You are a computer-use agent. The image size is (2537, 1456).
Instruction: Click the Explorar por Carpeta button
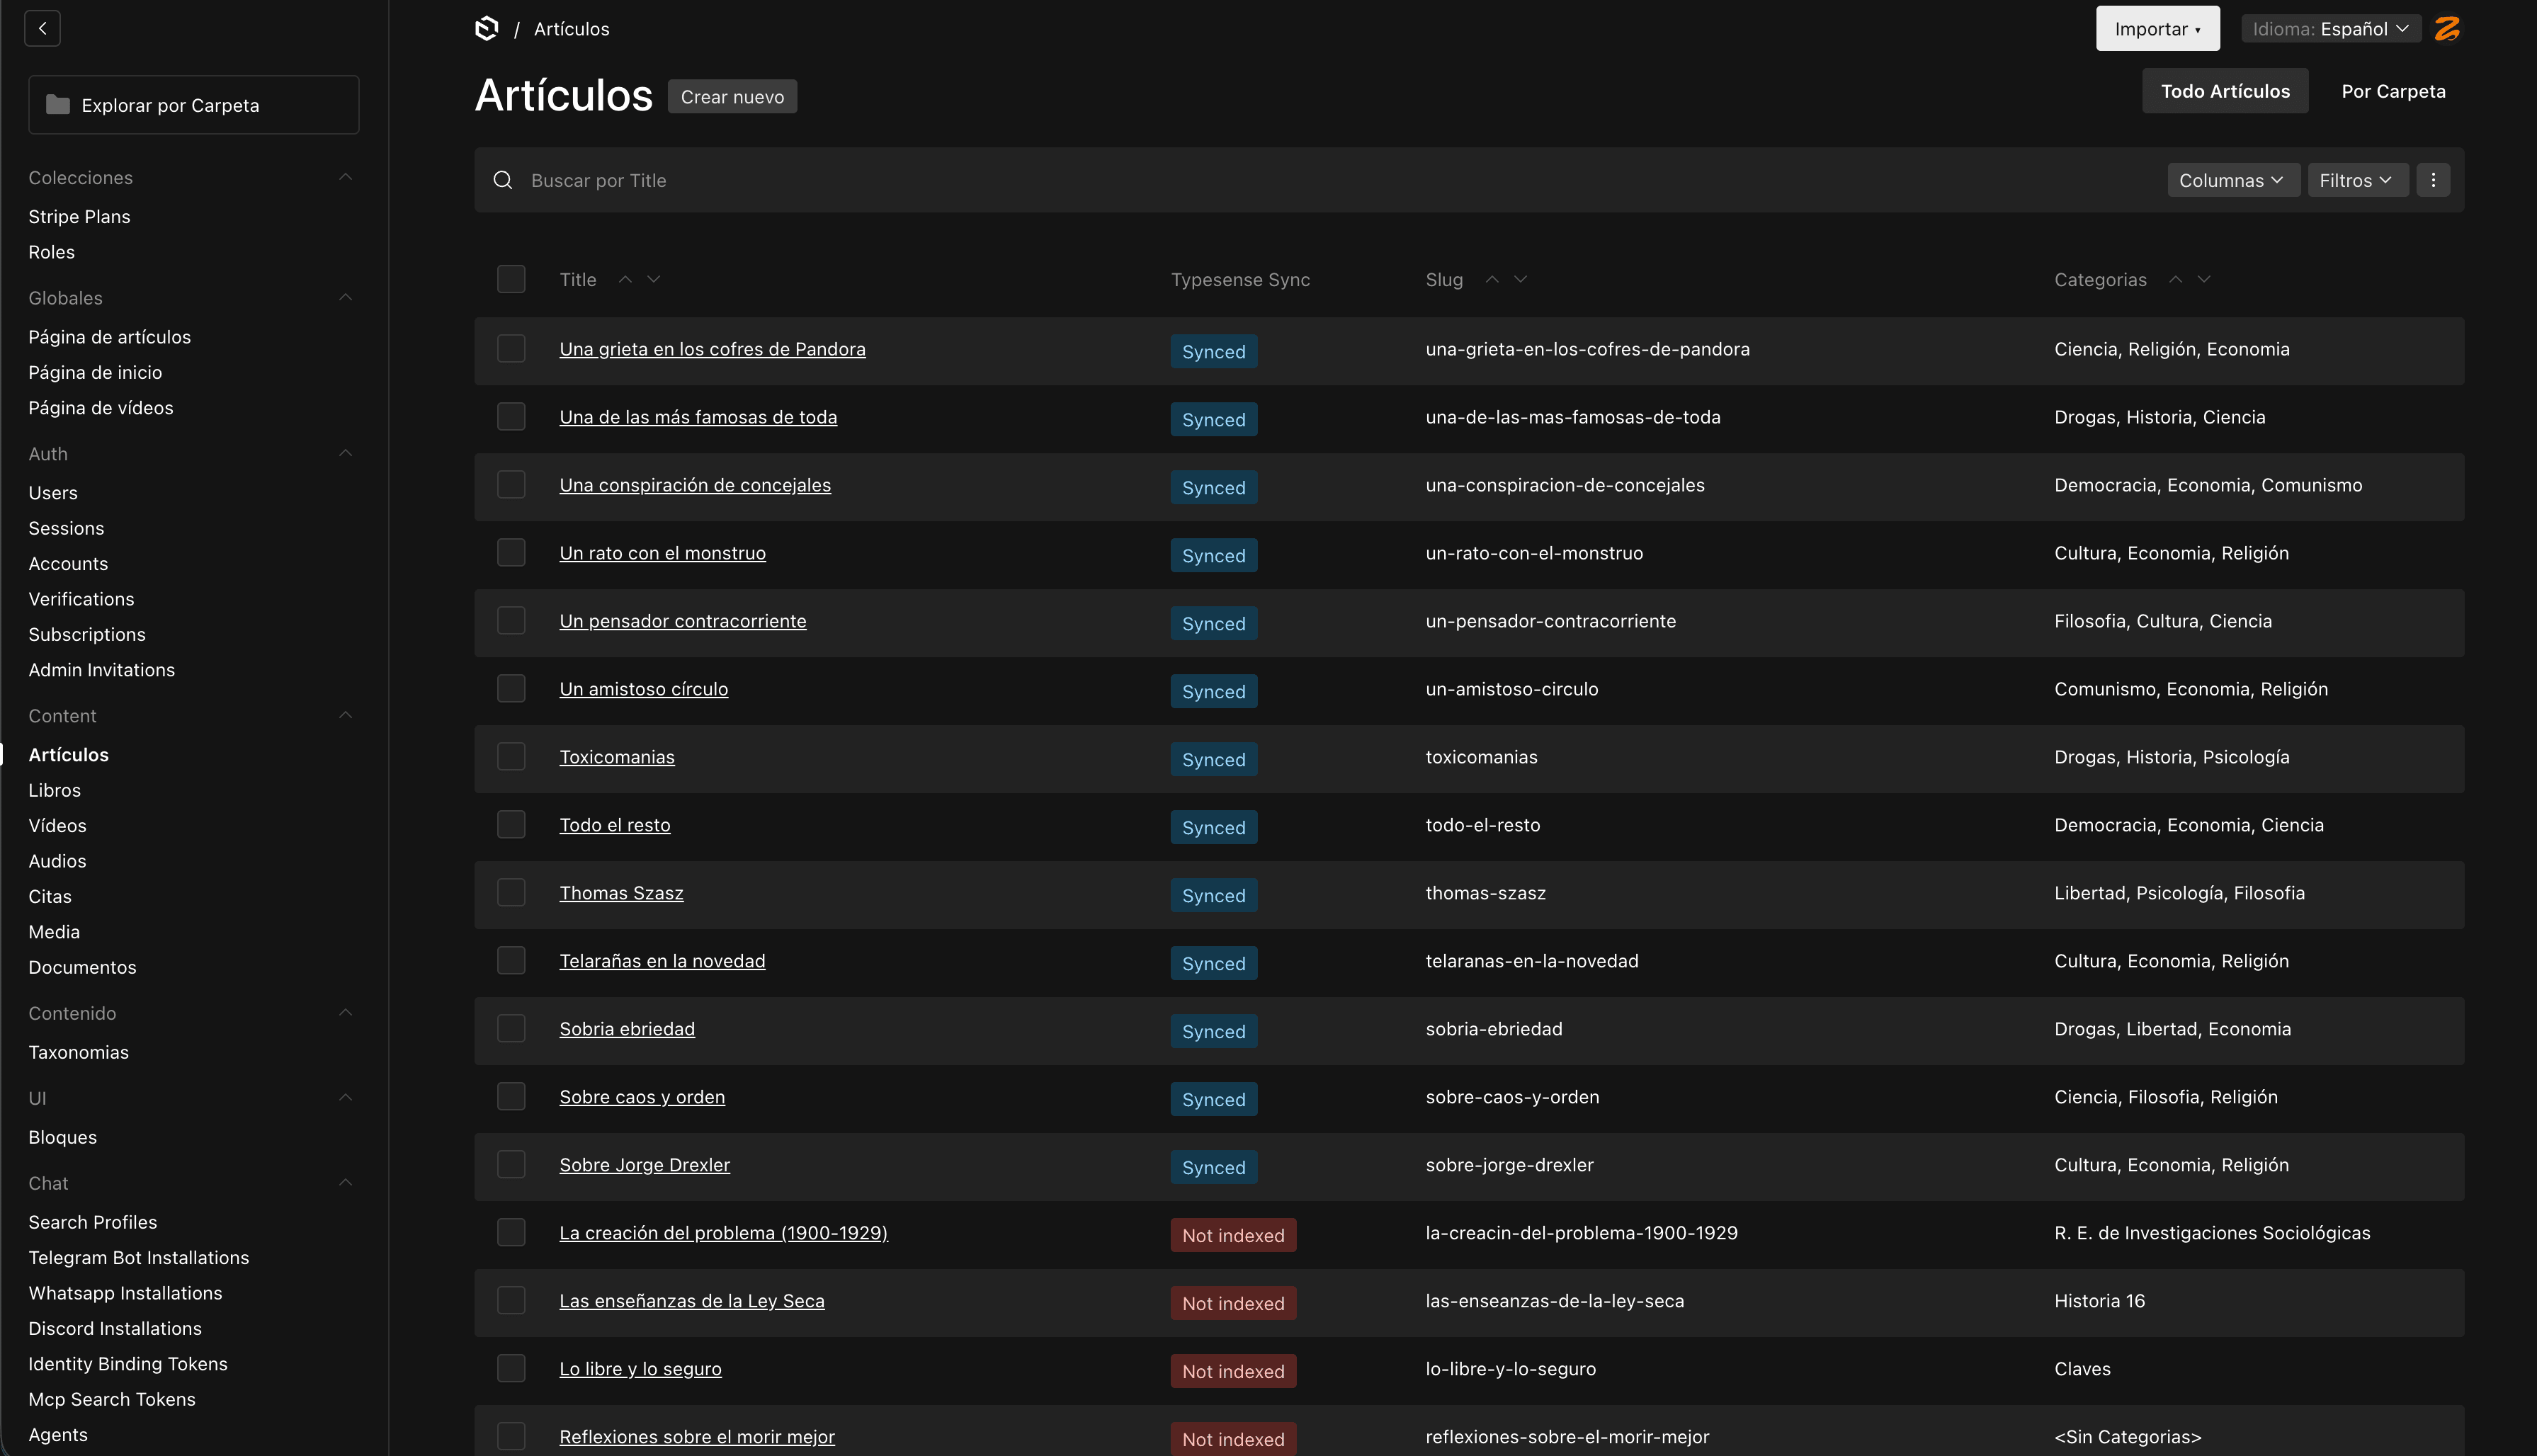(x=193, y=105)
